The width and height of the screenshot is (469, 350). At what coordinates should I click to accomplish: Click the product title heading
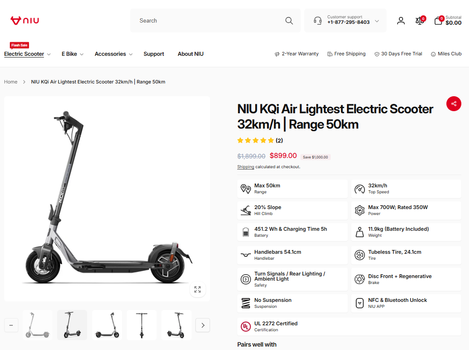335,117
